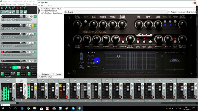198x111 pixels.
Task: Toggle the CLEAN/LEAD channel button
Action: (144, 42)
